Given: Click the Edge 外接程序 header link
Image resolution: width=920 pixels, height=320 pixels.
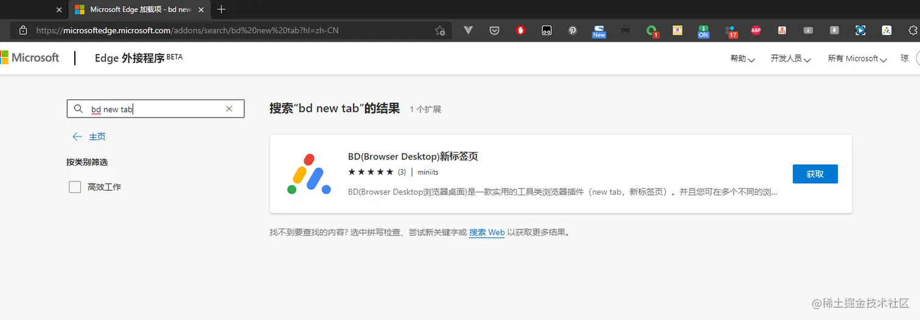Looking at the screenshot, I should point(138,58).
